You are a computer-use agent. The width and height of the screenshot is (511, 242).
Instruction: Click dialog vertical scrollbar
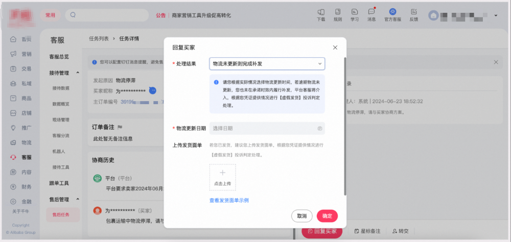(345, 127)
